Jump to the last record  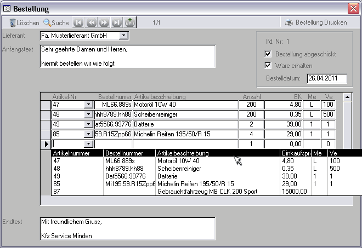coord(116,23)
